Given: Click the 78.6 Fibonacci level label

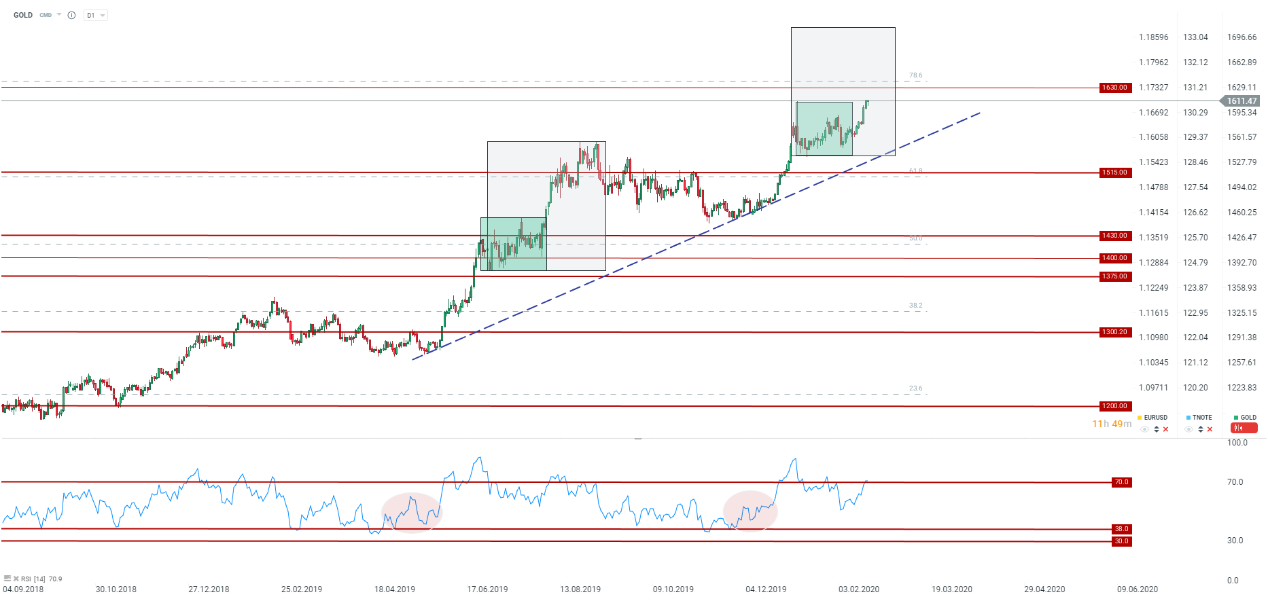Looking at the screenshot, I should tap(916, 75).
